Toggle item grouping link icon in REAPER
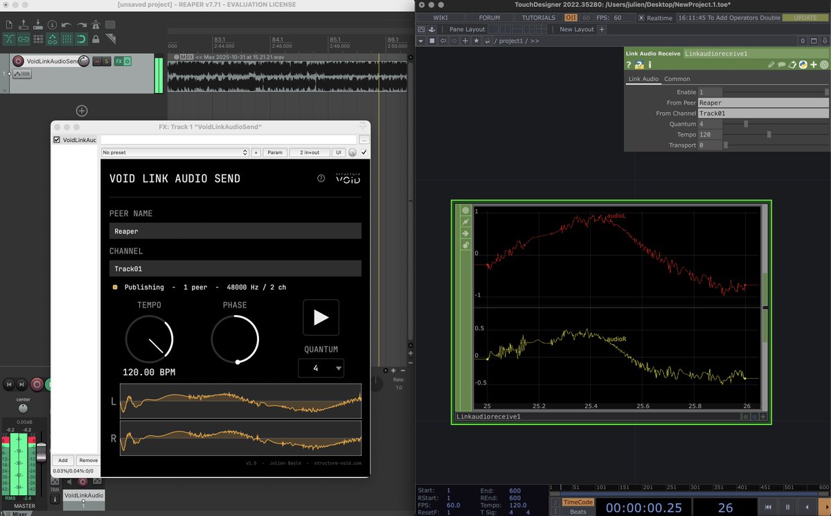The width and height of the screenshot is (831, 516). (x=24, y=39)
